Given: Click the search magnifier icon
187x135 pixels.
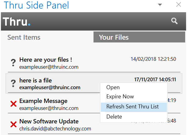Looking at the screenshot, I should 174,21.
